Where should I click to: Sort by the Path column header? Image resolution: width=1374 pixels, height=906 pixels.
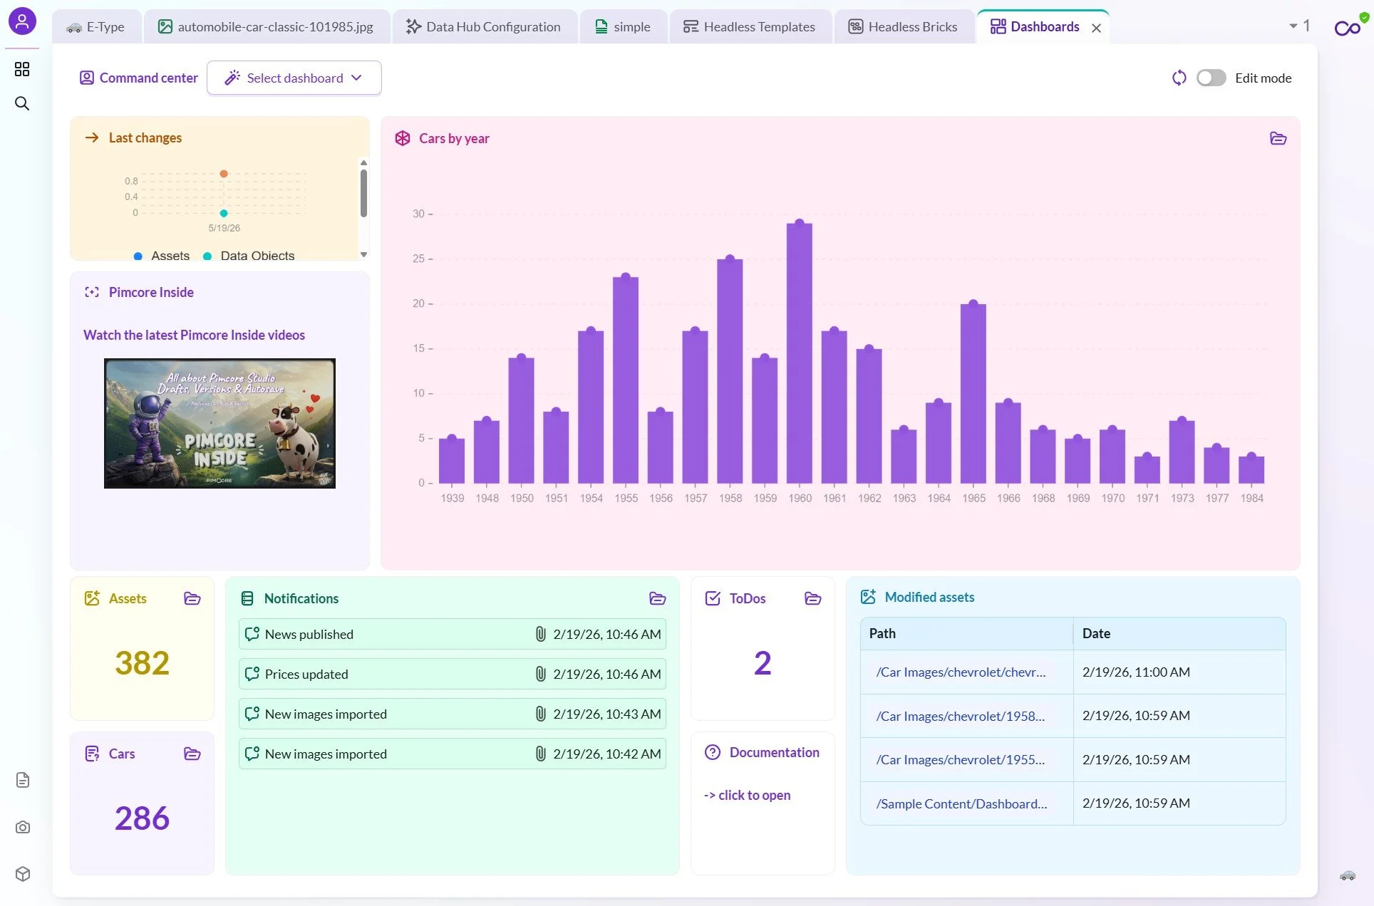click(966, 633)
